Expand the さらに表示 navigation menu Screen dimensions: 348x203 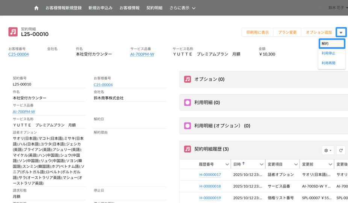click(x=182, y=8)
